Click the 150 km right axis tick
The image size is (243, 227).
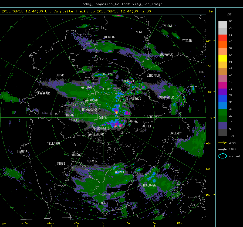tap(209, 40)
